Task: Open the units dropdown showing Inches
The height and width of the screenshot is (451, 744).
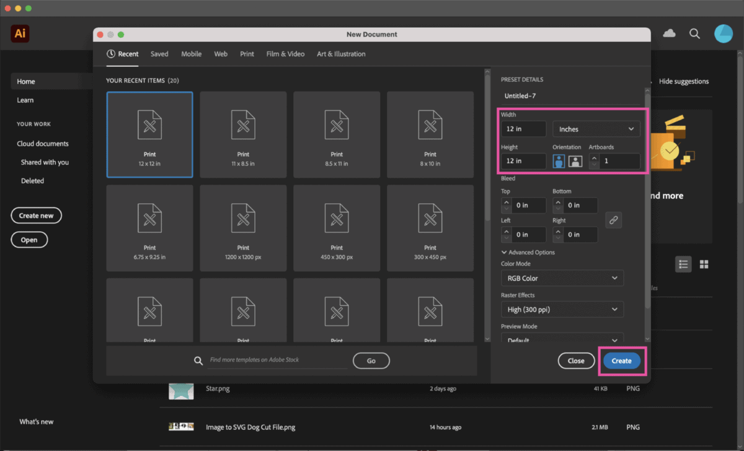Action: click(x=596, y=128)
